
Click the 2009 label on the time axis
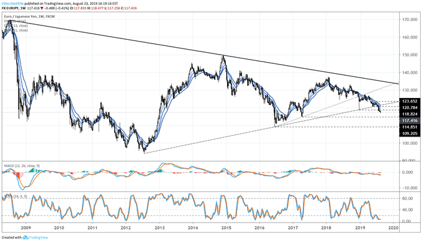[26, 228]
